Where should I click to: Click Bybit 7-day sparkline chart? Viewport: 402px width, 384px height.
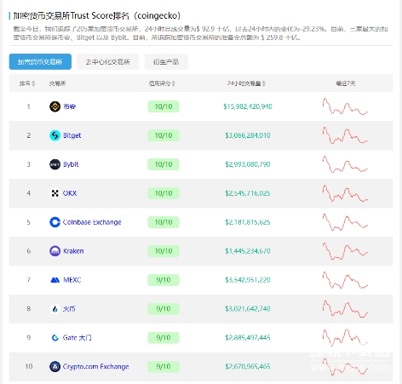point(345,164)
